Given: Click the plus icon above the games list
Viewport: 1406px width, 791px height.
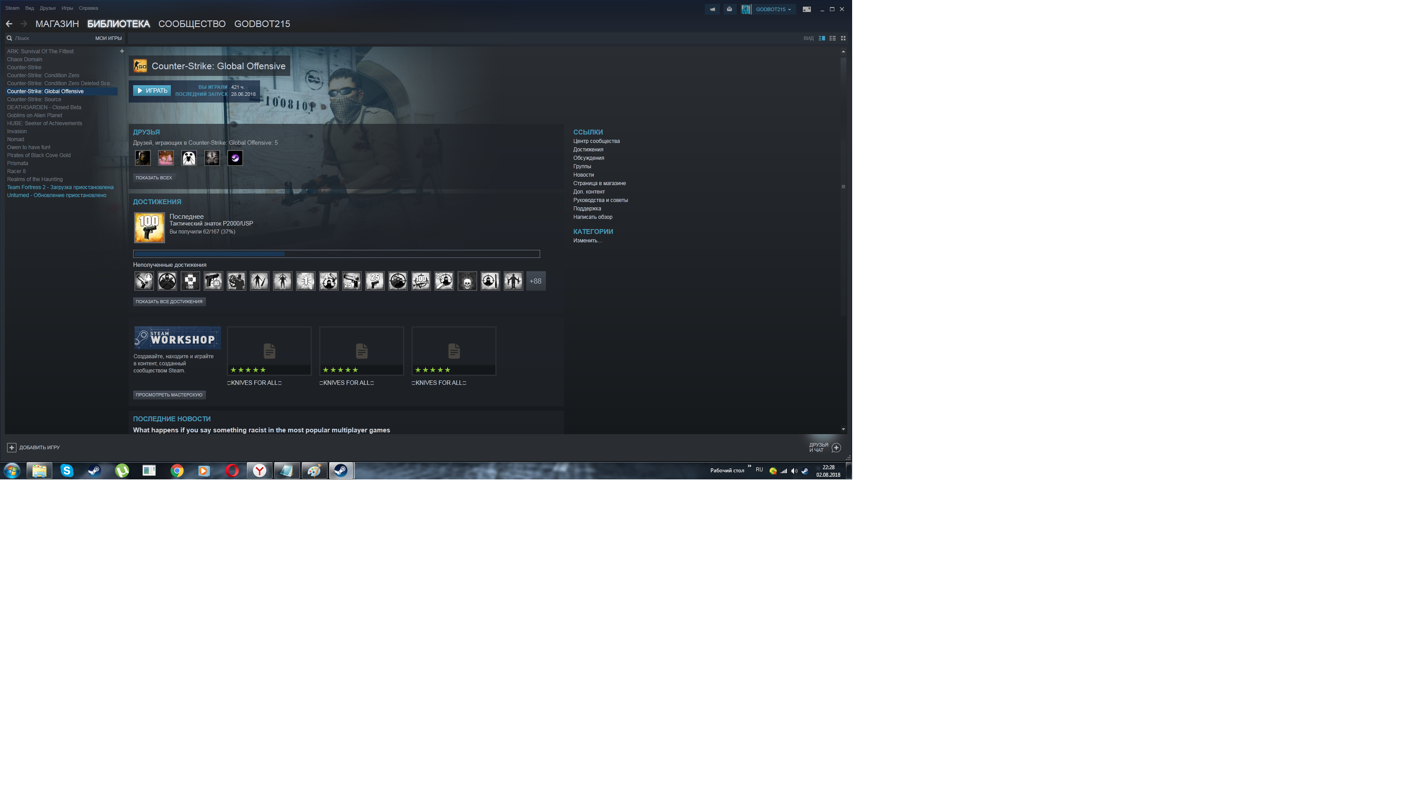Looking at the screenshot, I should coord(122,51).
